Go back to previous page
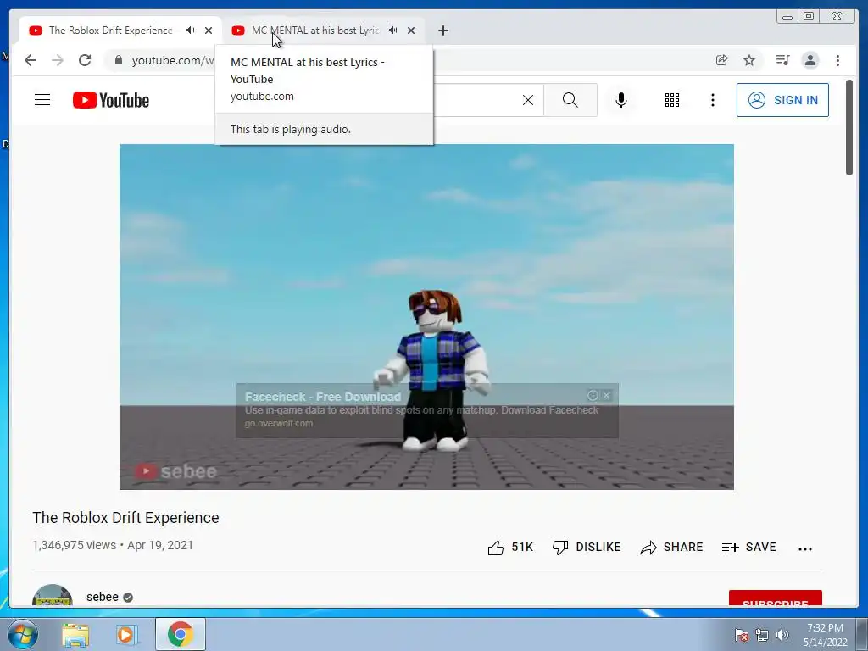The height and width of the screenshot is (651, 868). (31, 60)
